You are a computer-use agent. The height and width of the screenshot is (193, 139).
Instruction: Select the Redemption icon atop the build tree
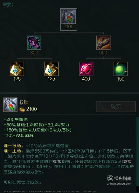coord(69,17)
